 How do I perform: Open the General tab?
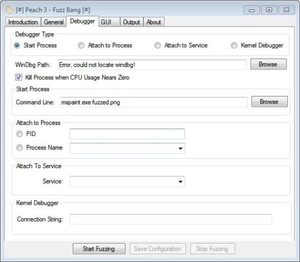[x=54, y=22]
